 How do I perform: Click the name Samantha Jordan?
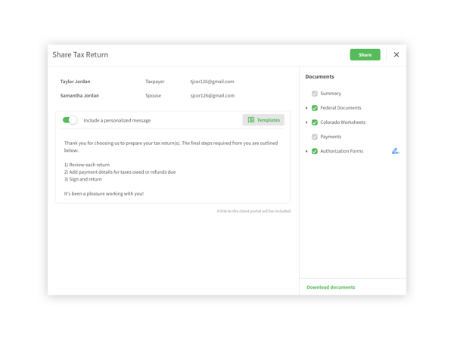(x=79, y=95)
